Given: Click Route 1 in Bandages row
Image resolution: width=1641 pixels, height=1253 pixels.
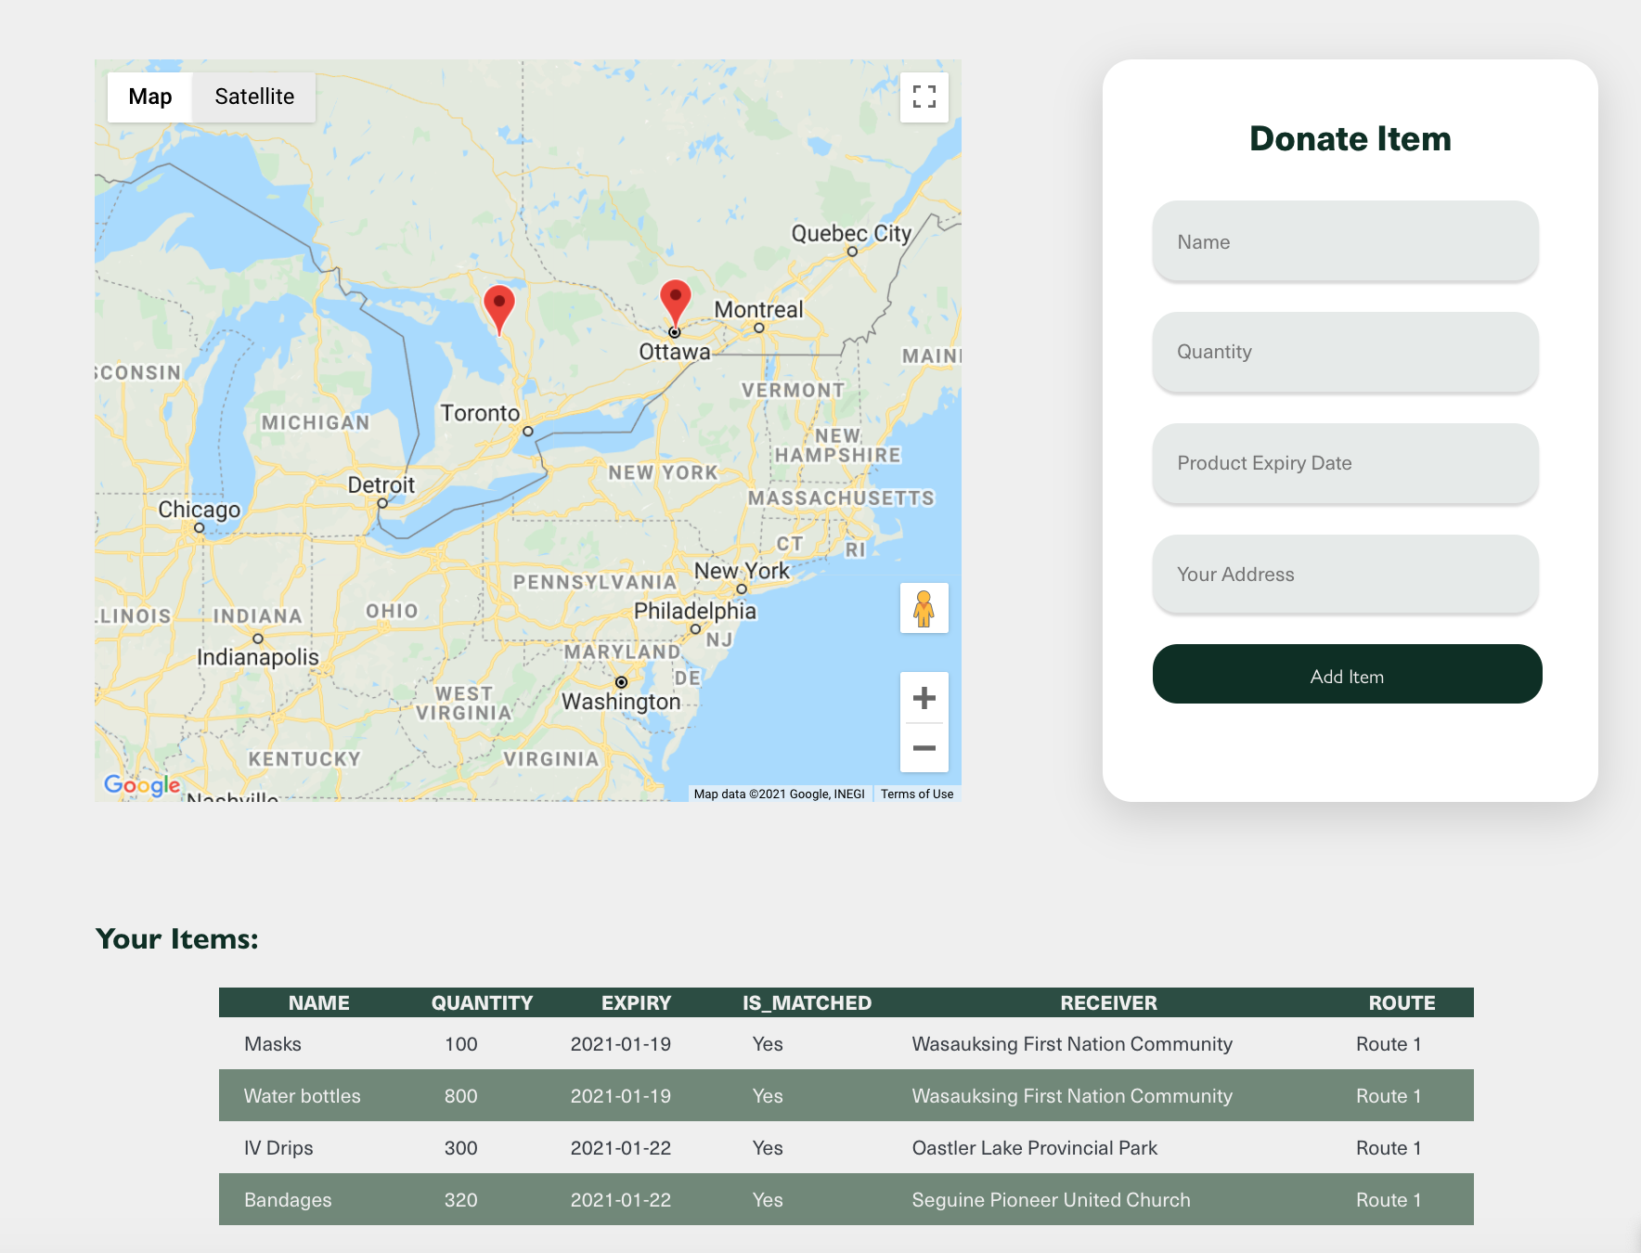Looking at the screenshot, I should click(1389, 1200).
